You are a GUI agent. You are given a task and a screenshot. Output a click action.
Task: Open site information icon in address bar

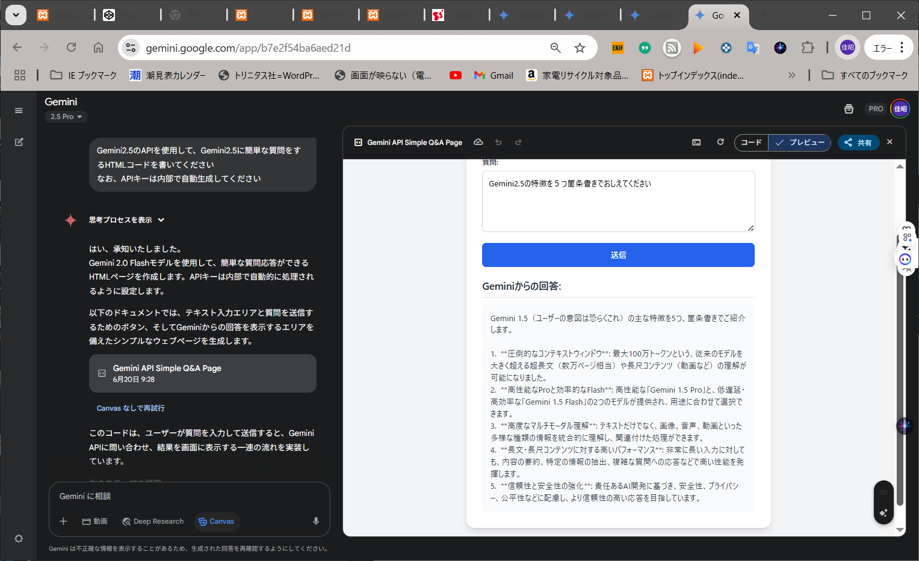pos(131,48)
